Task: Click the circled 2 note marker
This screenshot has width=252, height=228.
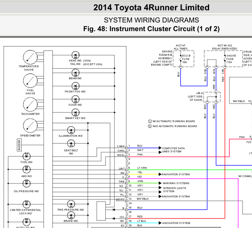Action: pyautogui.click(x=150, y=126)
